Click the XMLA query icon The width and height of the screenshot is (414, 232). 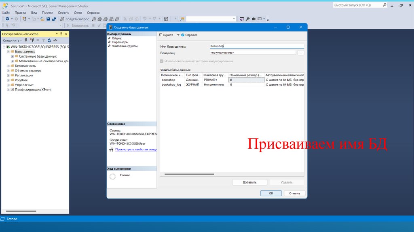(112, 19)
